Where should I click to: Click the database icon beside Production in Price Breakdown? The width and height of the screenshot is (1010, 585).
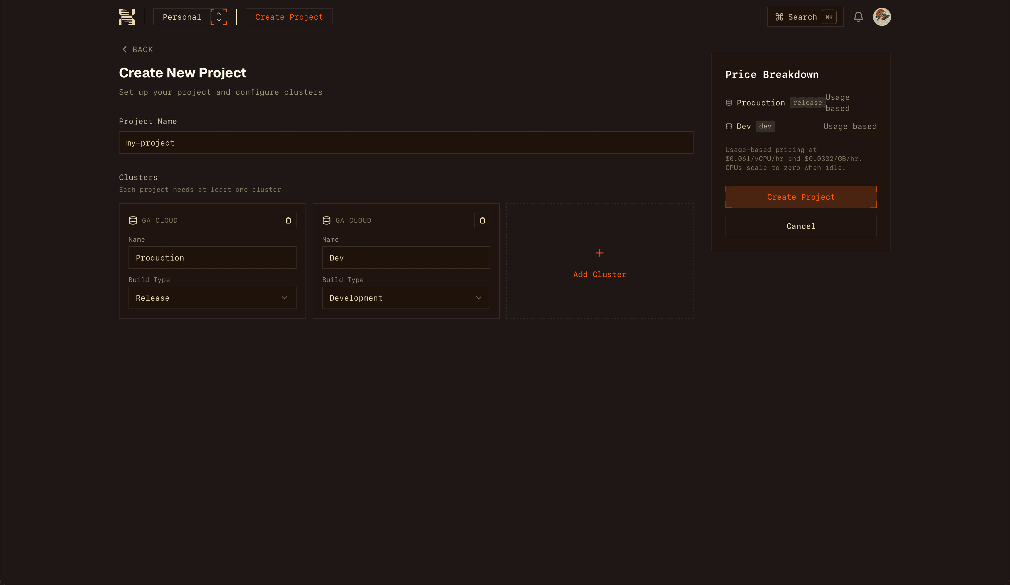(x=729, y=103)
